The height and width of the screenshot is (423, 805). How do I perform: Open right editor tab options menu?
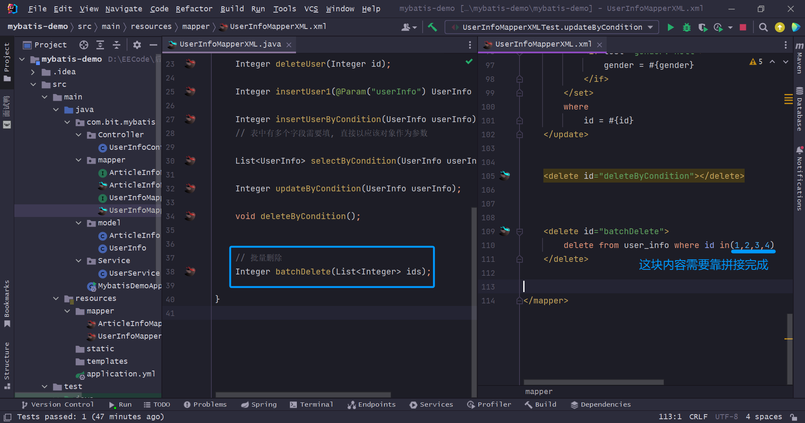(x=785, y=44)
